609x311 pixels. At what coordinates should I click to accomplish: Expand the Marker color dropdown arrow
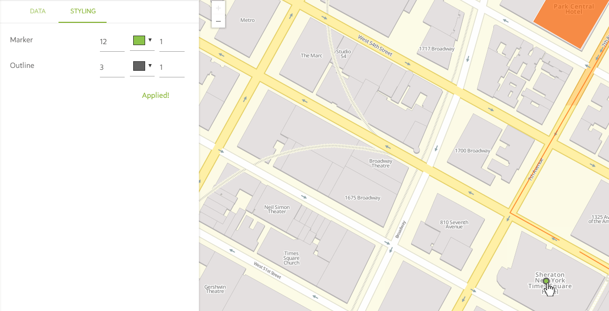[150, 40]
